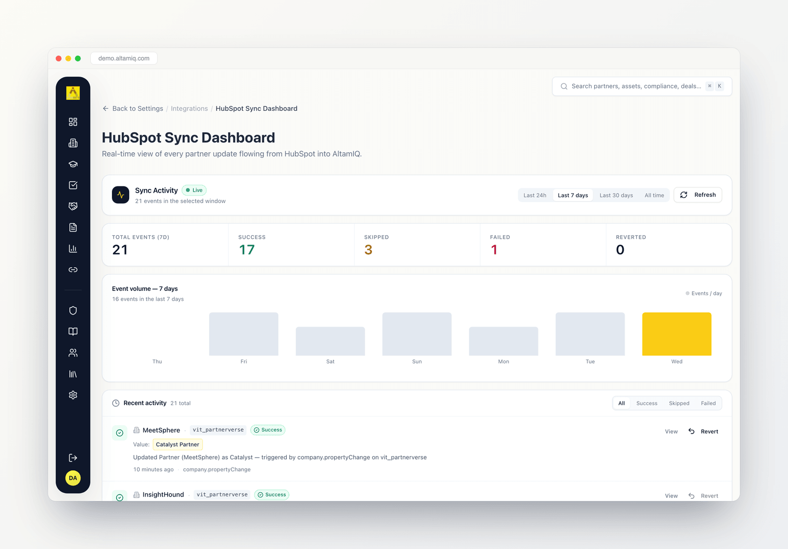This screenshot has width=788, height=549.
Task: Open the bar chart icon in sidebar
Action: point(73,249)
